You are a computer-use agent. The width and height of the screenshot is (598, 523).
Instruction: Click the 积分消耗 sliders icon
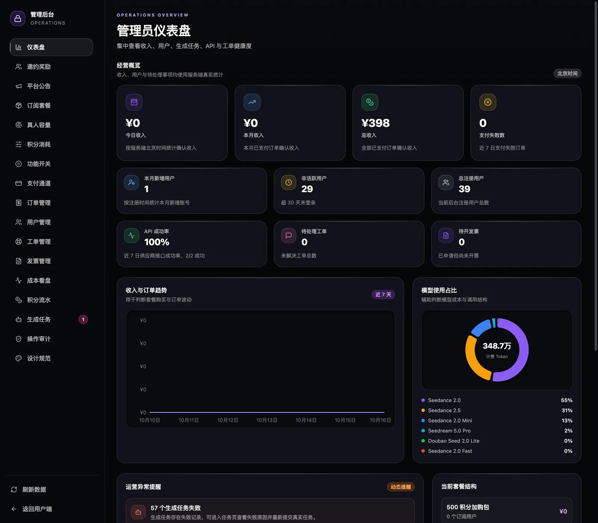(x=18, y=144)
